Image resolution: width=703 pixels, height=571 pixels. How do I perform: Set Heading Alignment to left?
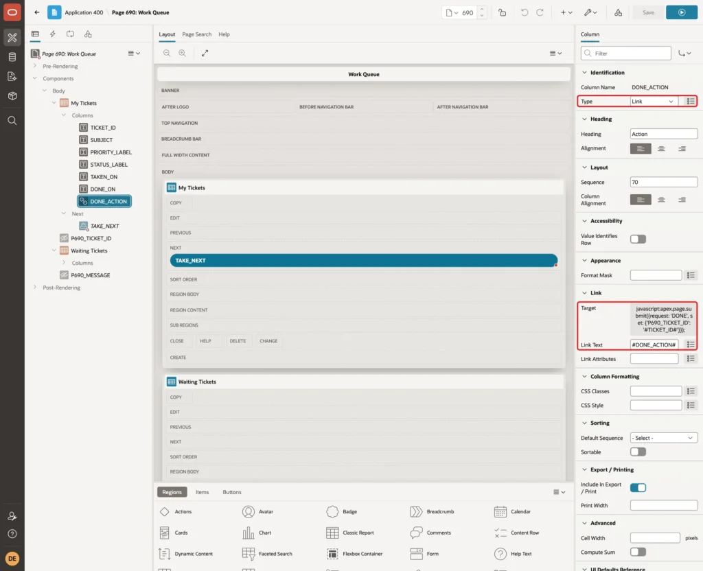[x=641, y=148]
